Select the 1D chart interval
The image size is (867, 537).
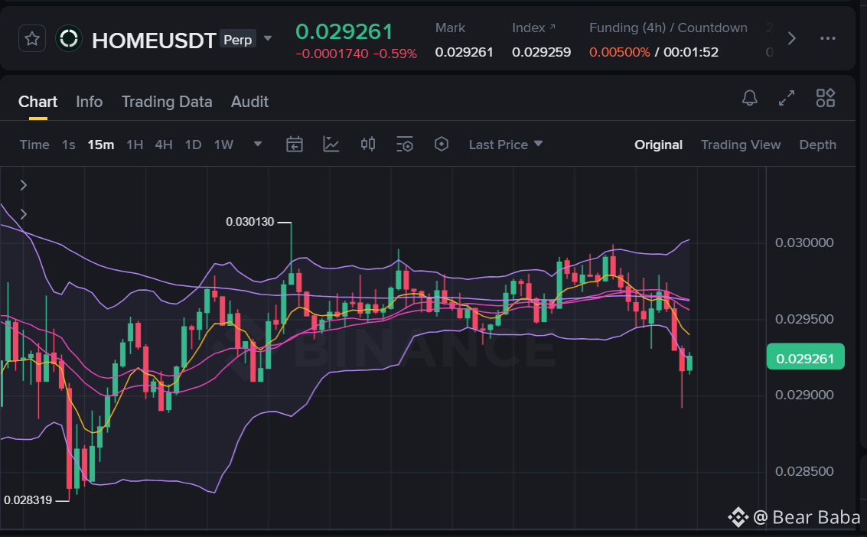pyautogui.click(x=193, y=145)
